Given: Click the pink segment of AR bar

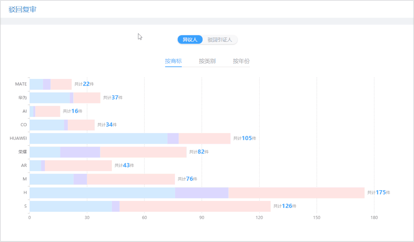Looking at the screenshot, I should [x=79, y=166].
